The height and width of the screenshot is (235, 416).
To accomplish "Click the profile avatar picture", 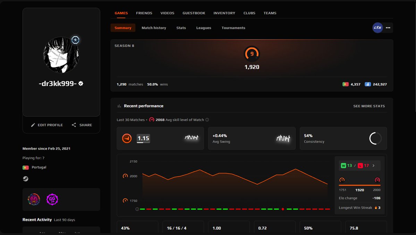I will coord(61,55).
